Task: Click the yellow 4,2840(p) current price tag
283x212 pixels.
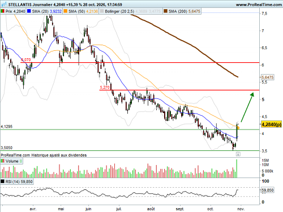Action: pyautogui.click(x=271, y=124)
